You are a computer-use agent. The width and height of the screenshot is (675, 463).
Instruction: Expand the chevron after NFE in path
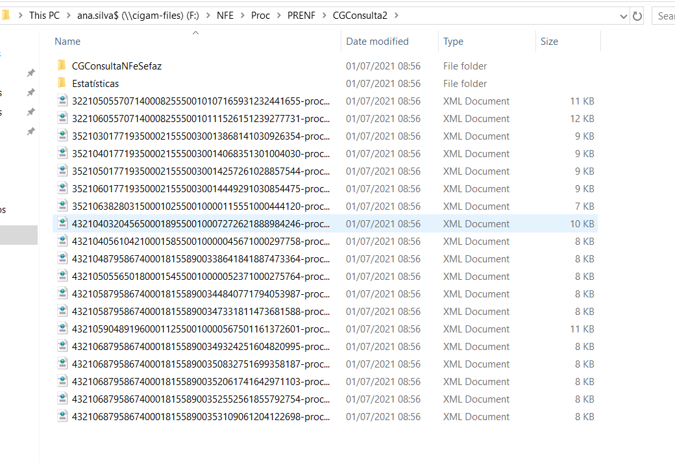pos(242,16)
